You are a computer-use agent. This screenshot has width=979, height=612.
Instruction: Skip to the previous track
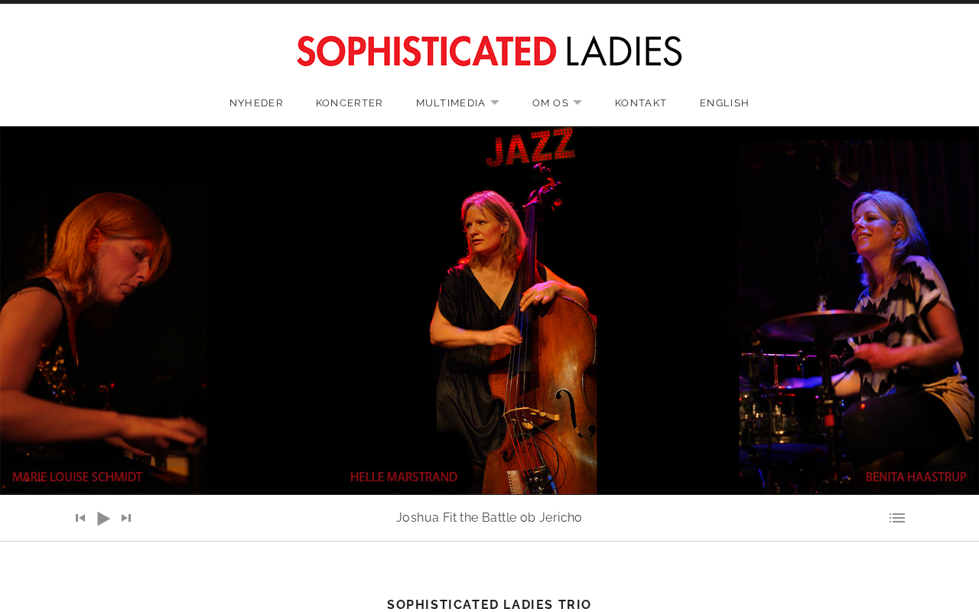coord(80,519)
